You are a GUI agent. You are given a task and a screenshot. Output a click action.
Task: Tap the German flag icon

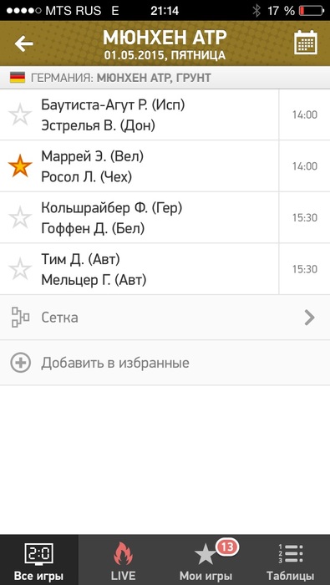pos(18,78)
